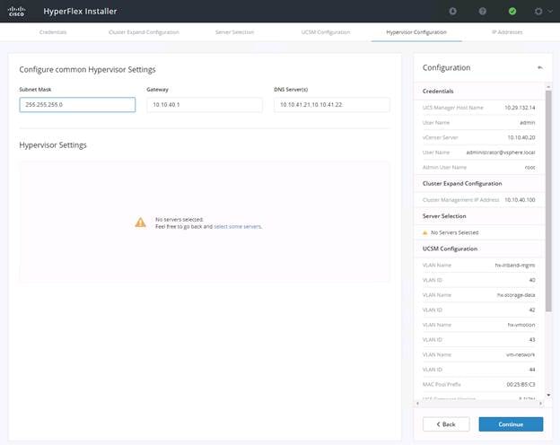
Task: Open the downloads icon in header
Action: pyautogui.click(x=452, y=11)
